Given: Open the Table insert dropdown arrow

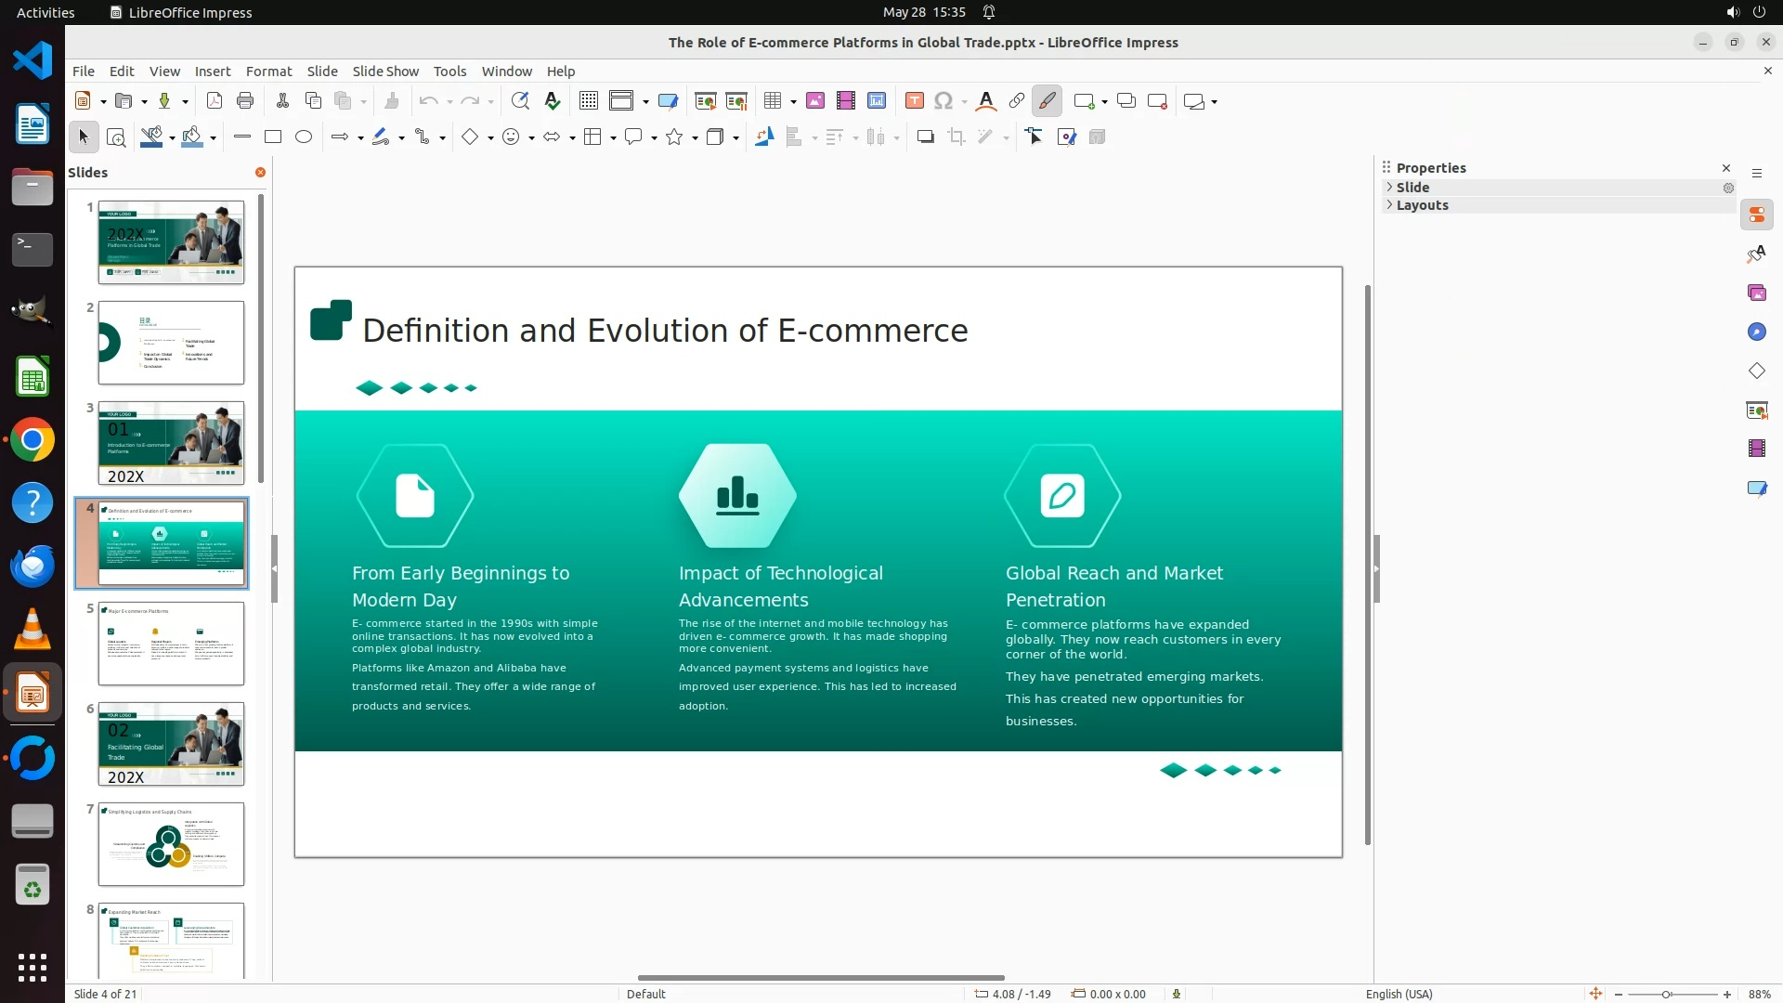Looking at the screenshot, I should 793,101.
